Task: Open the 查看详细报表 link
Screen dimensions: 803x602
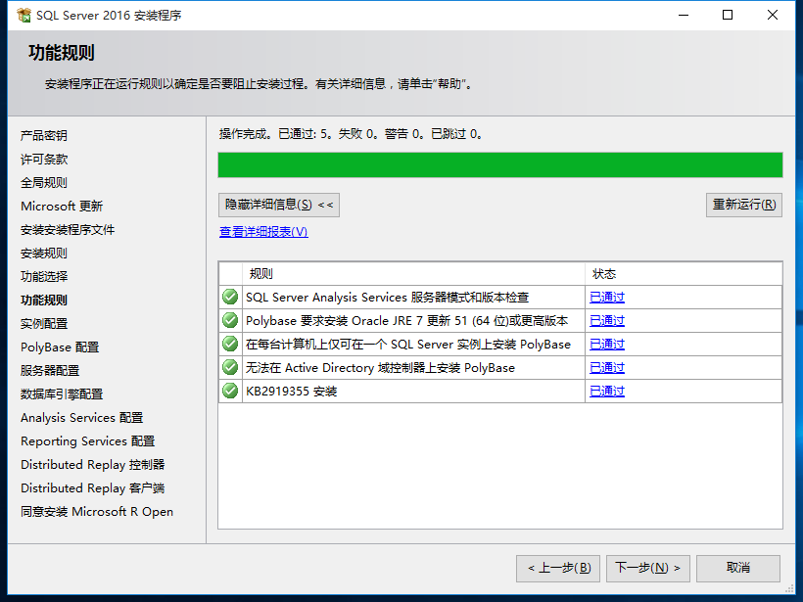Action: coord(263,232)
